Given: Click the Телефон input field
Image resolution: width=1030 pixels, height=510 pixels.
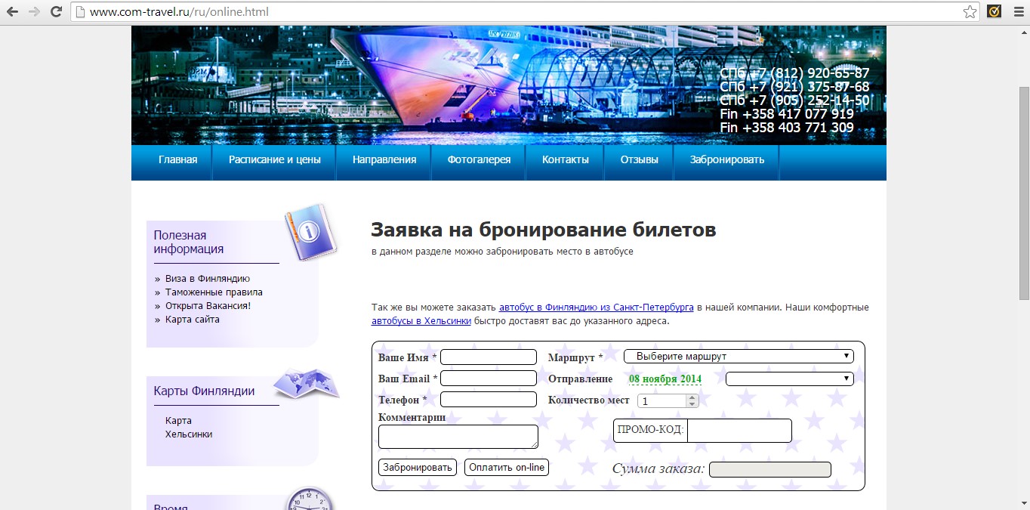Looking at the screenshot, I should (489, 400).
